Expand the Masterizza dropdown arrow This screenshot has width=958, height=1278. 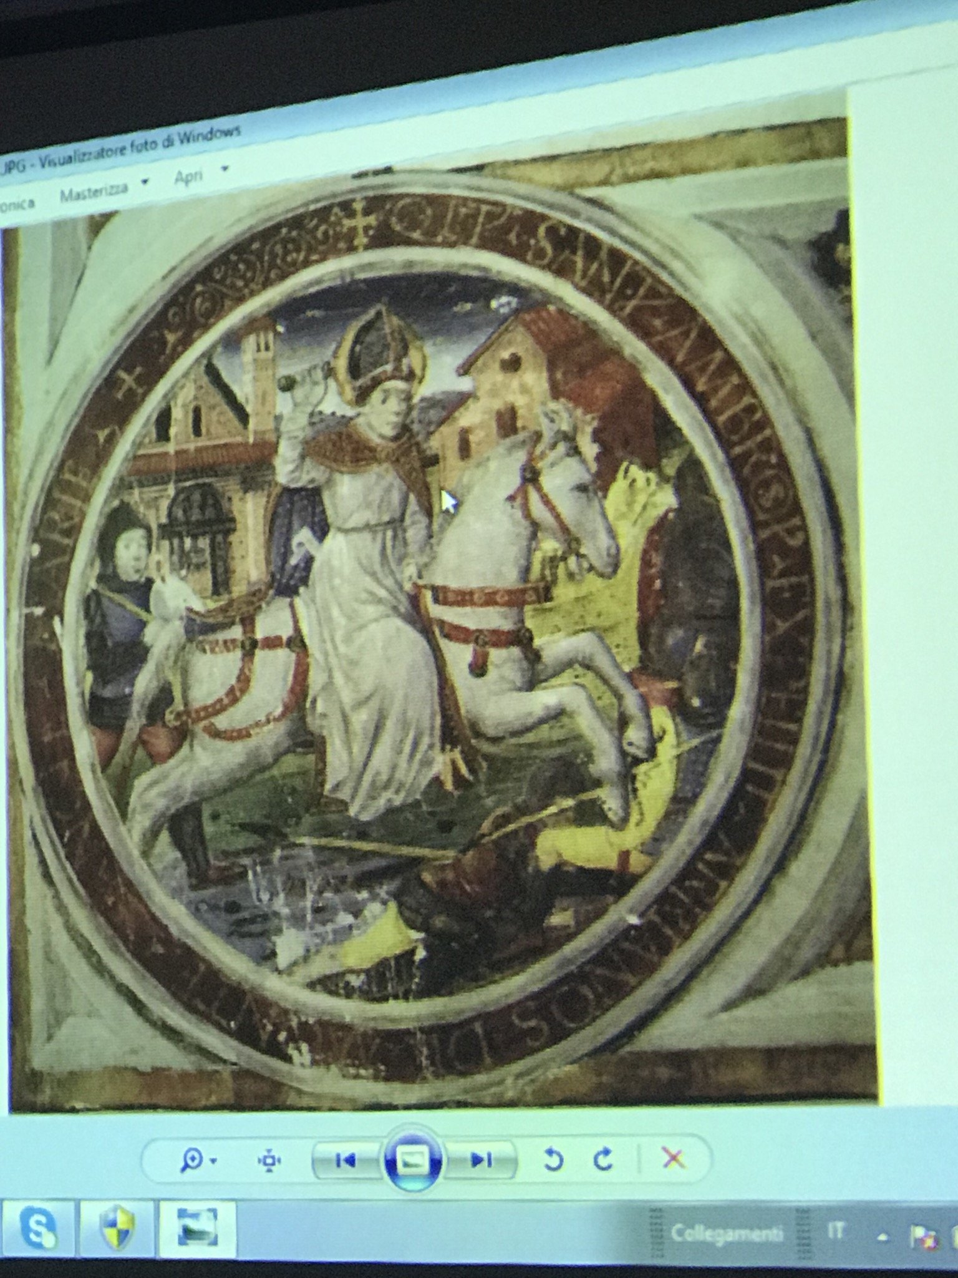pos(145,183)
